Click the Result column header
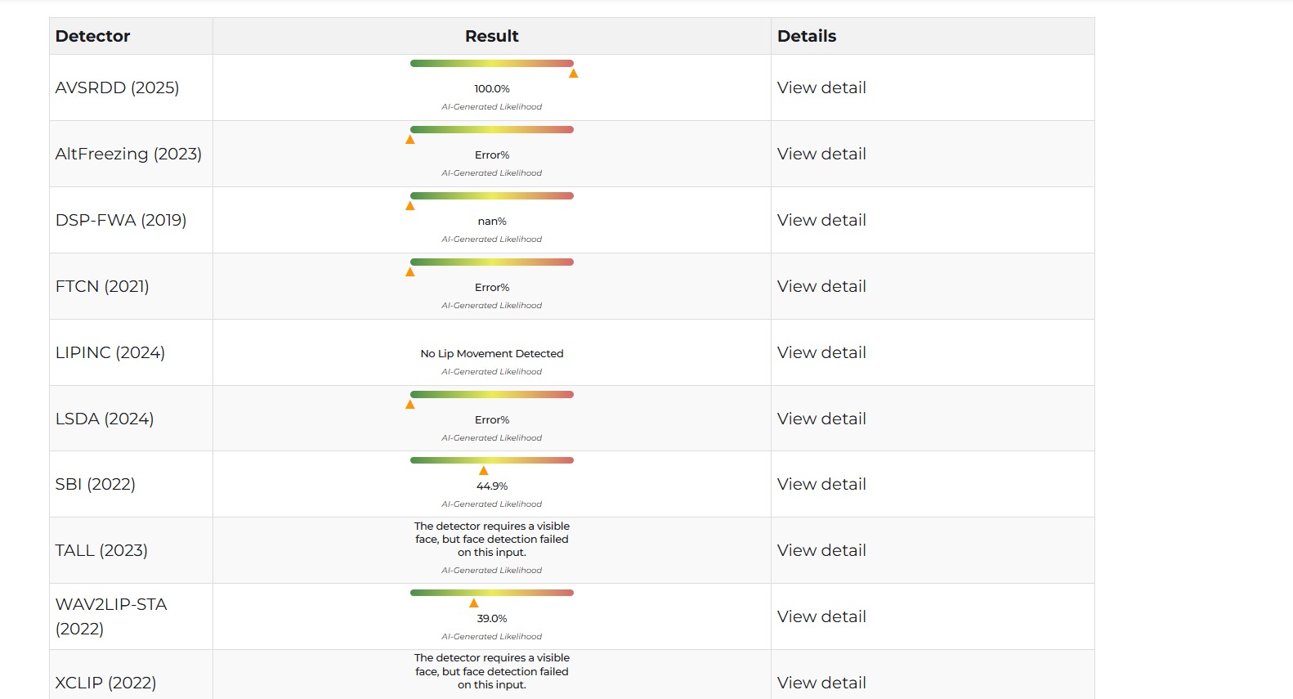The height and width of the screenshot is (699, 1293). click(492, 36)
